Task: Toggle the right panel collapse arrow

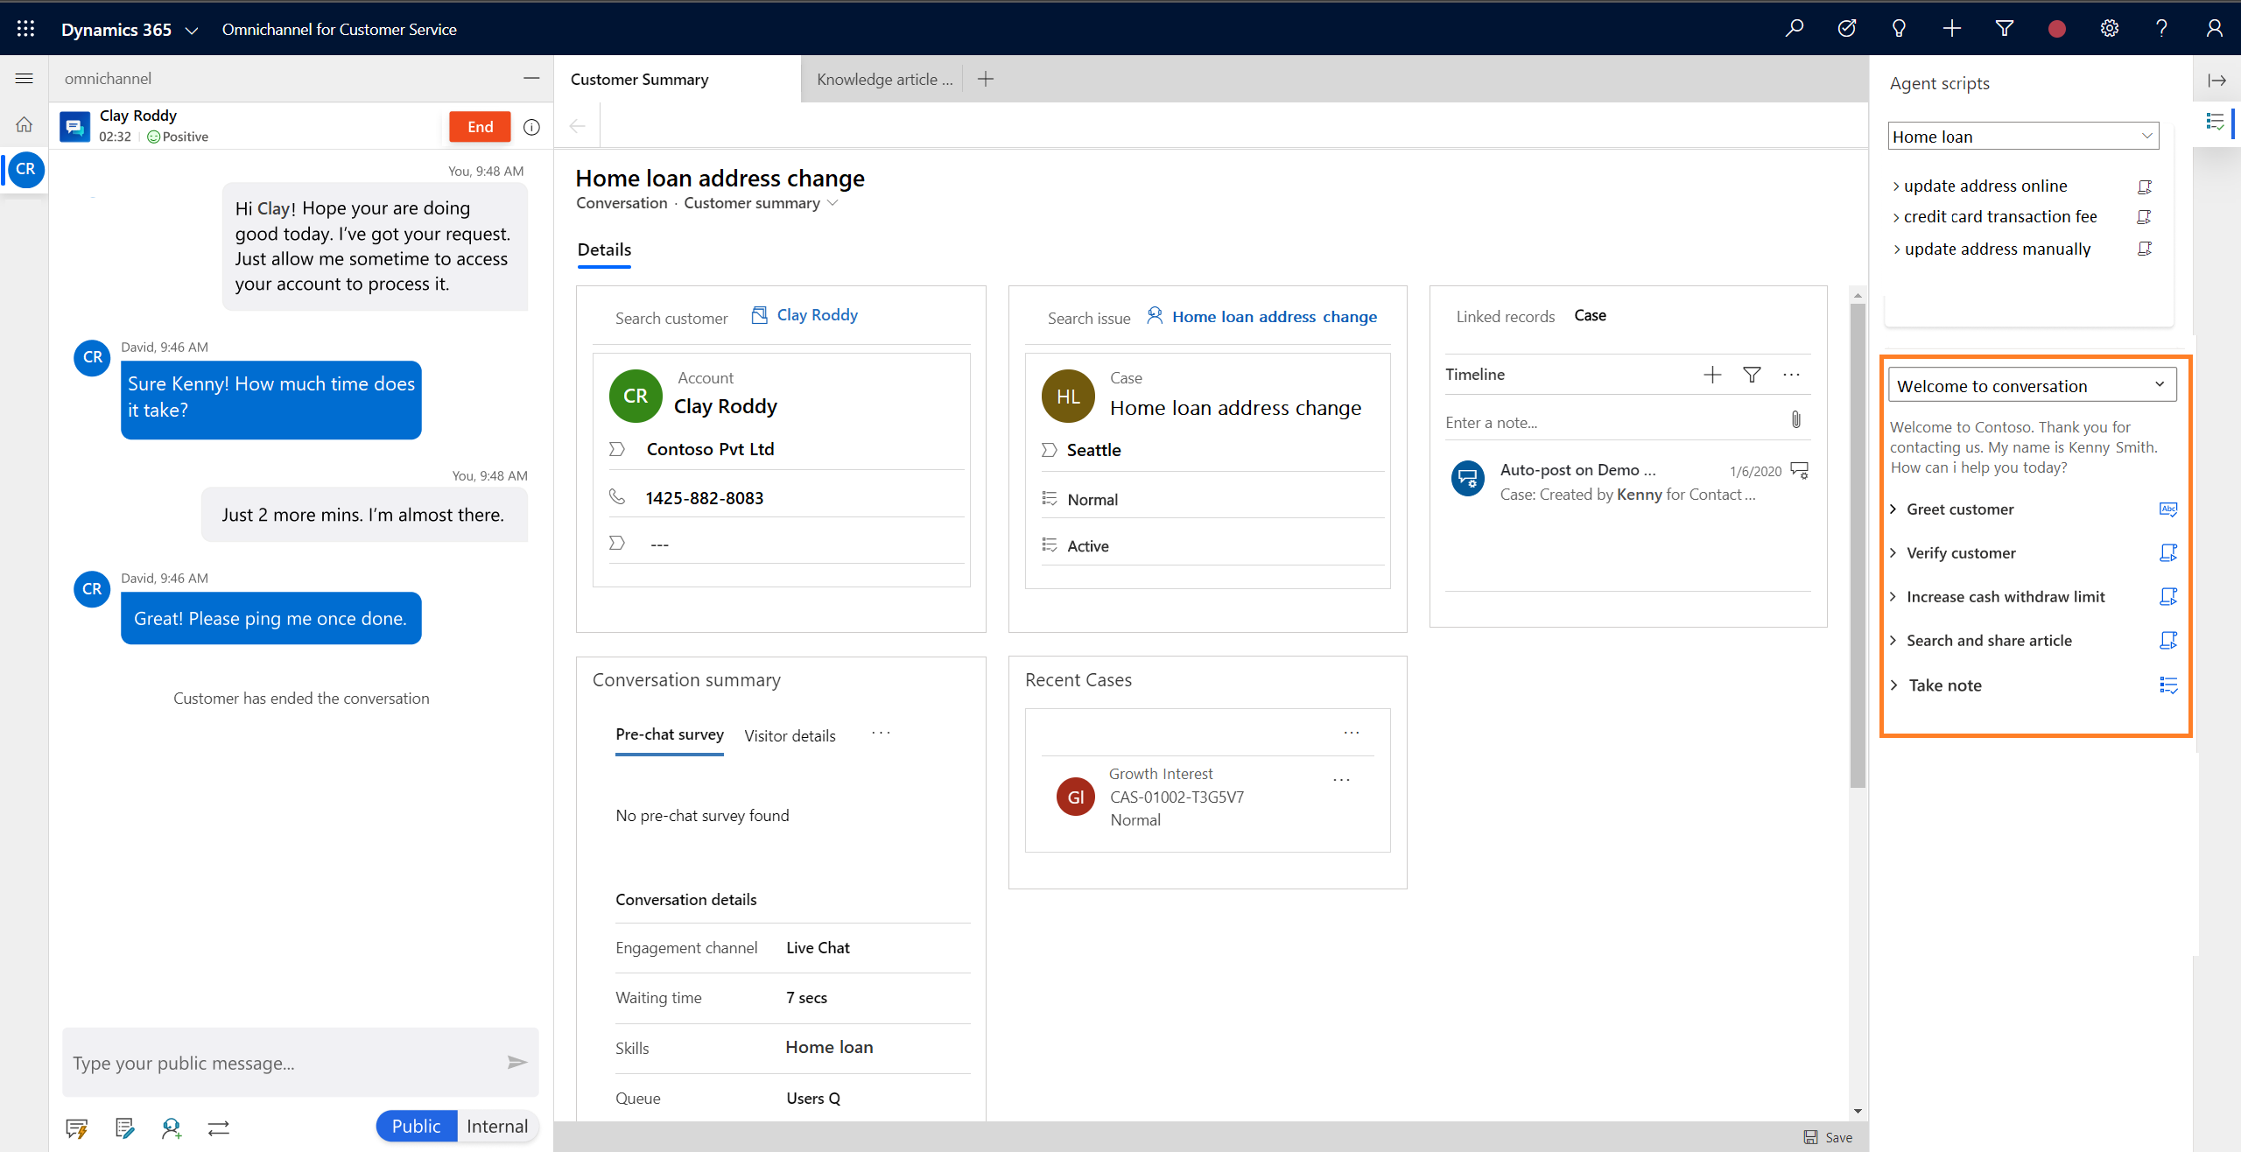Action: (x=2217, y=81)
